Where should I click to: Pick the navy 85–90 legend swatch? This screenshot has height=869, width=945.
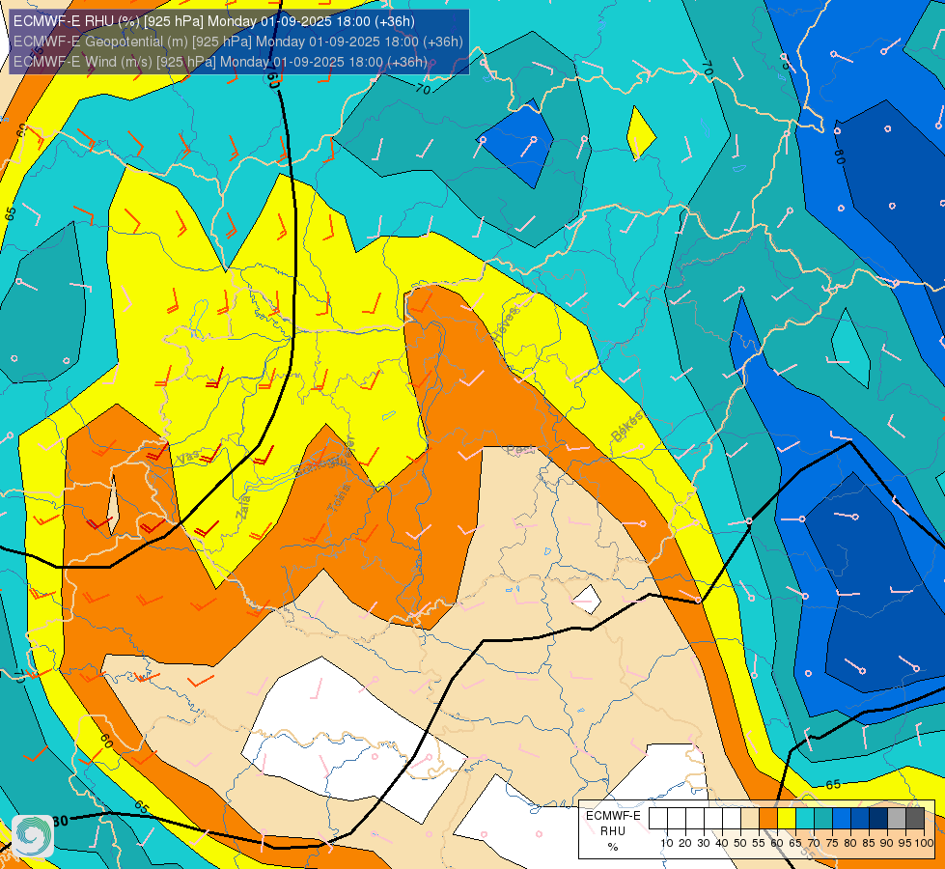(878, 819)
